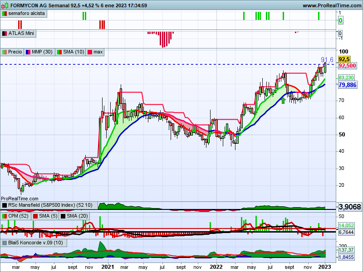The image size is (363, 272).
Task: Click the 50 price level on scale
Action: pyautogui.click(x=342, y=134)
